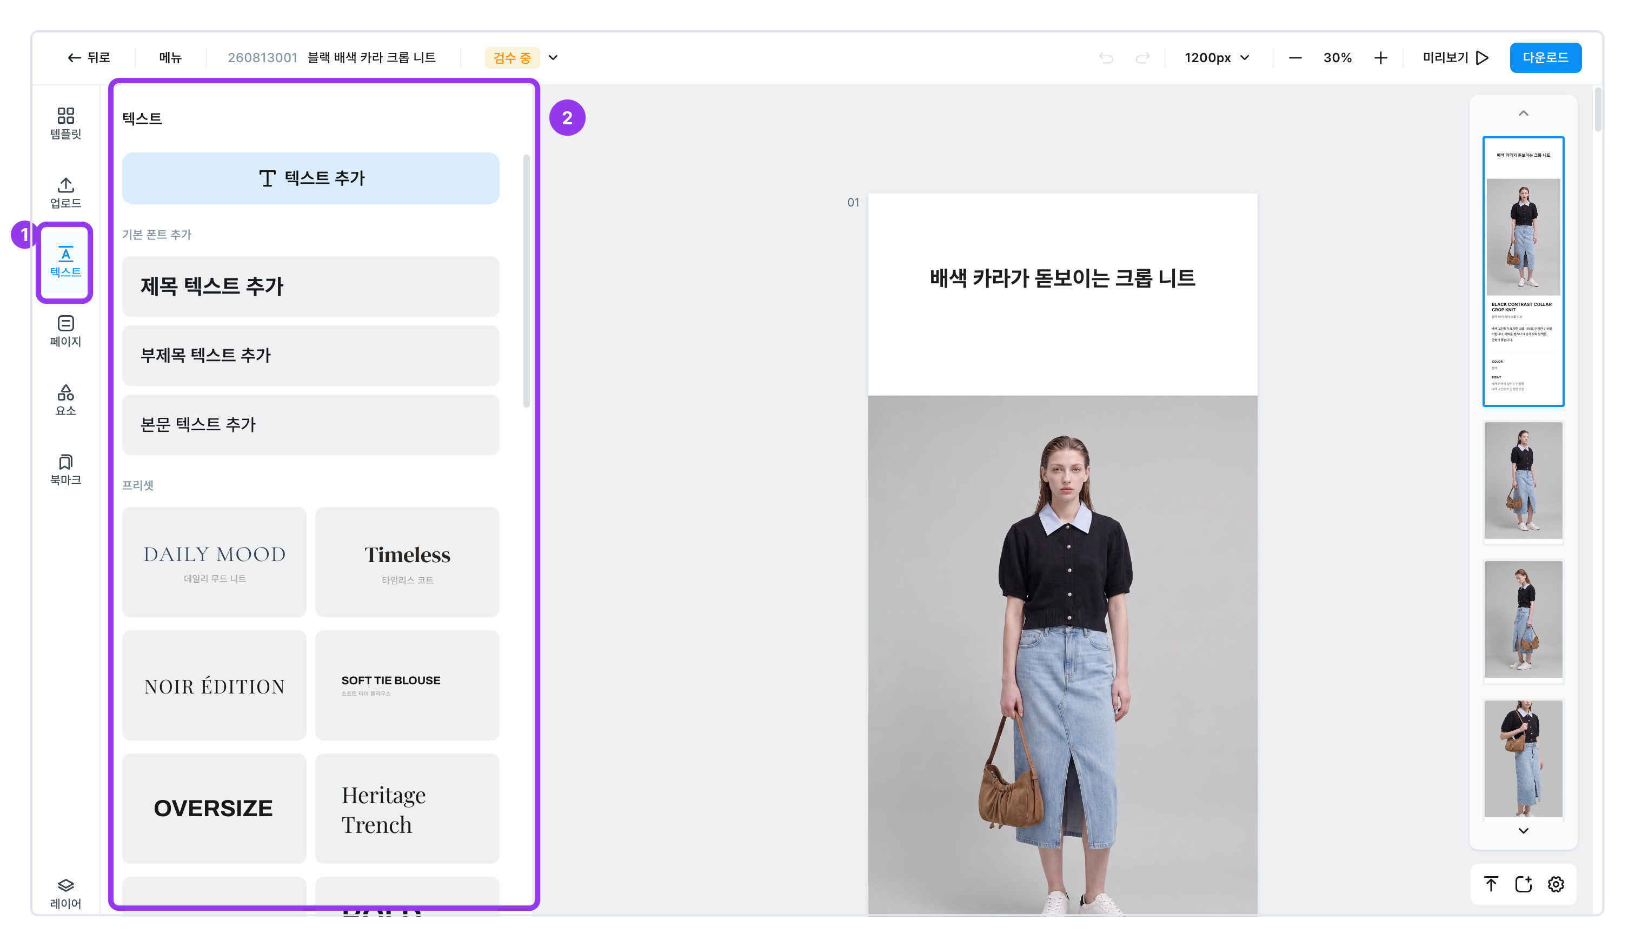Select the Timeless preset
The image size is (1635, 947).
click(x=408, y=562)
